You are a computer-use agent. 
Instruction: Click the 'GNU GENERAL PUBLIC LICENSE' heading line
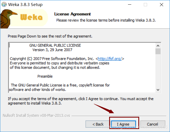[55, 46]
